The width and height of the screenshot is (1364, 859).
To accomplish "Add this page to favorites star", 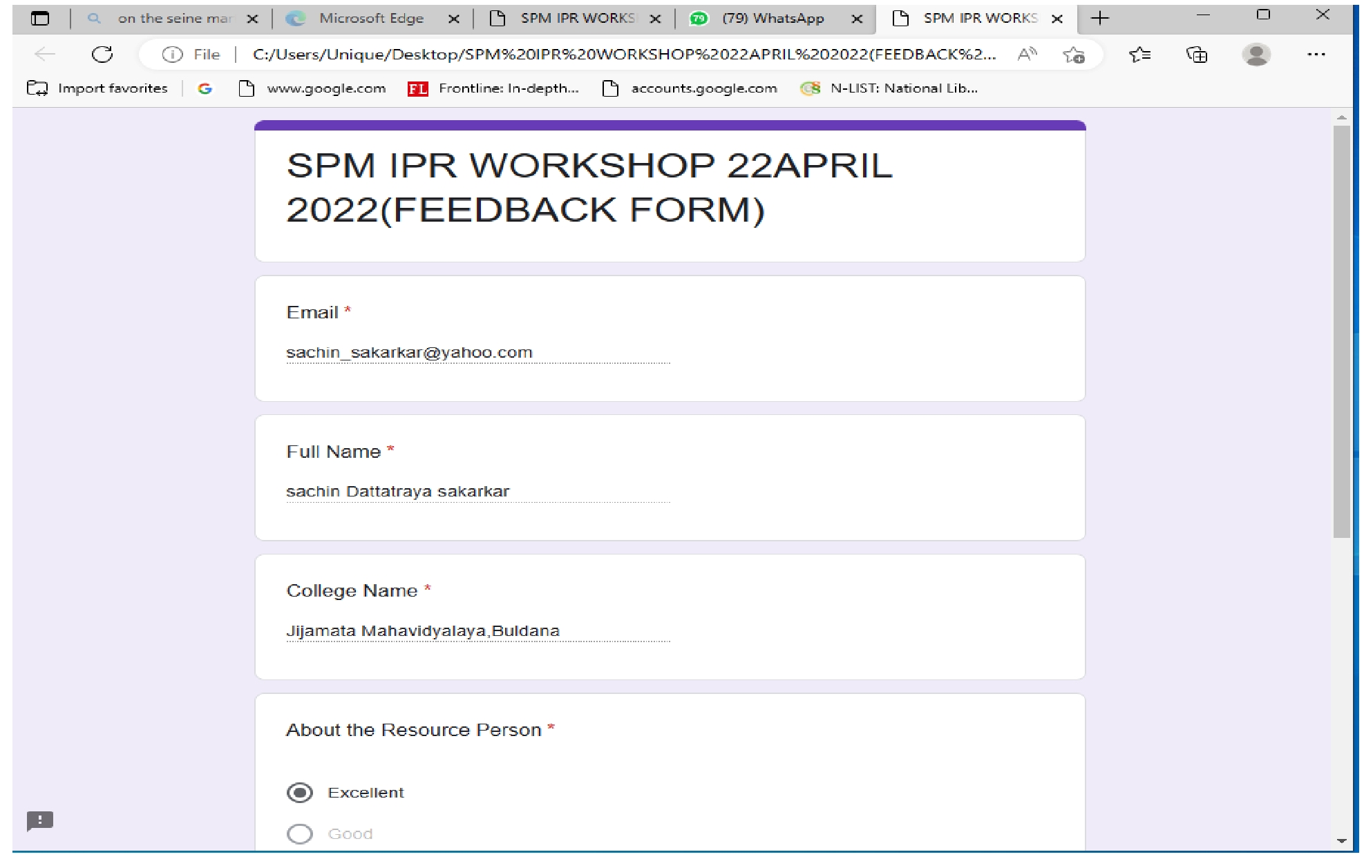I will (1074, 55).
